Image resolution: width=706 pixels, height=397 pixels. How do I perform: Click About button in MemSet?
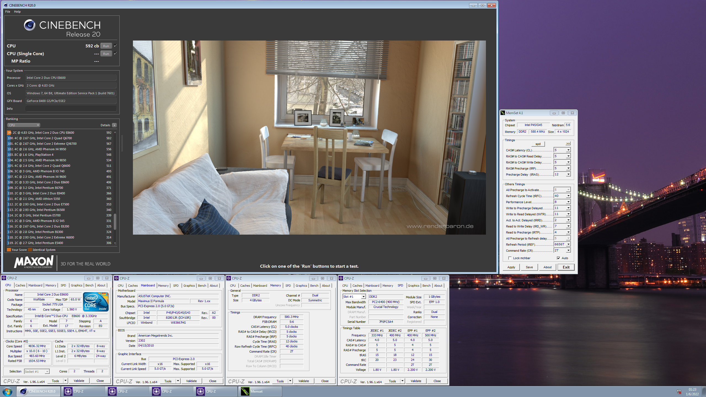point(548,267)
